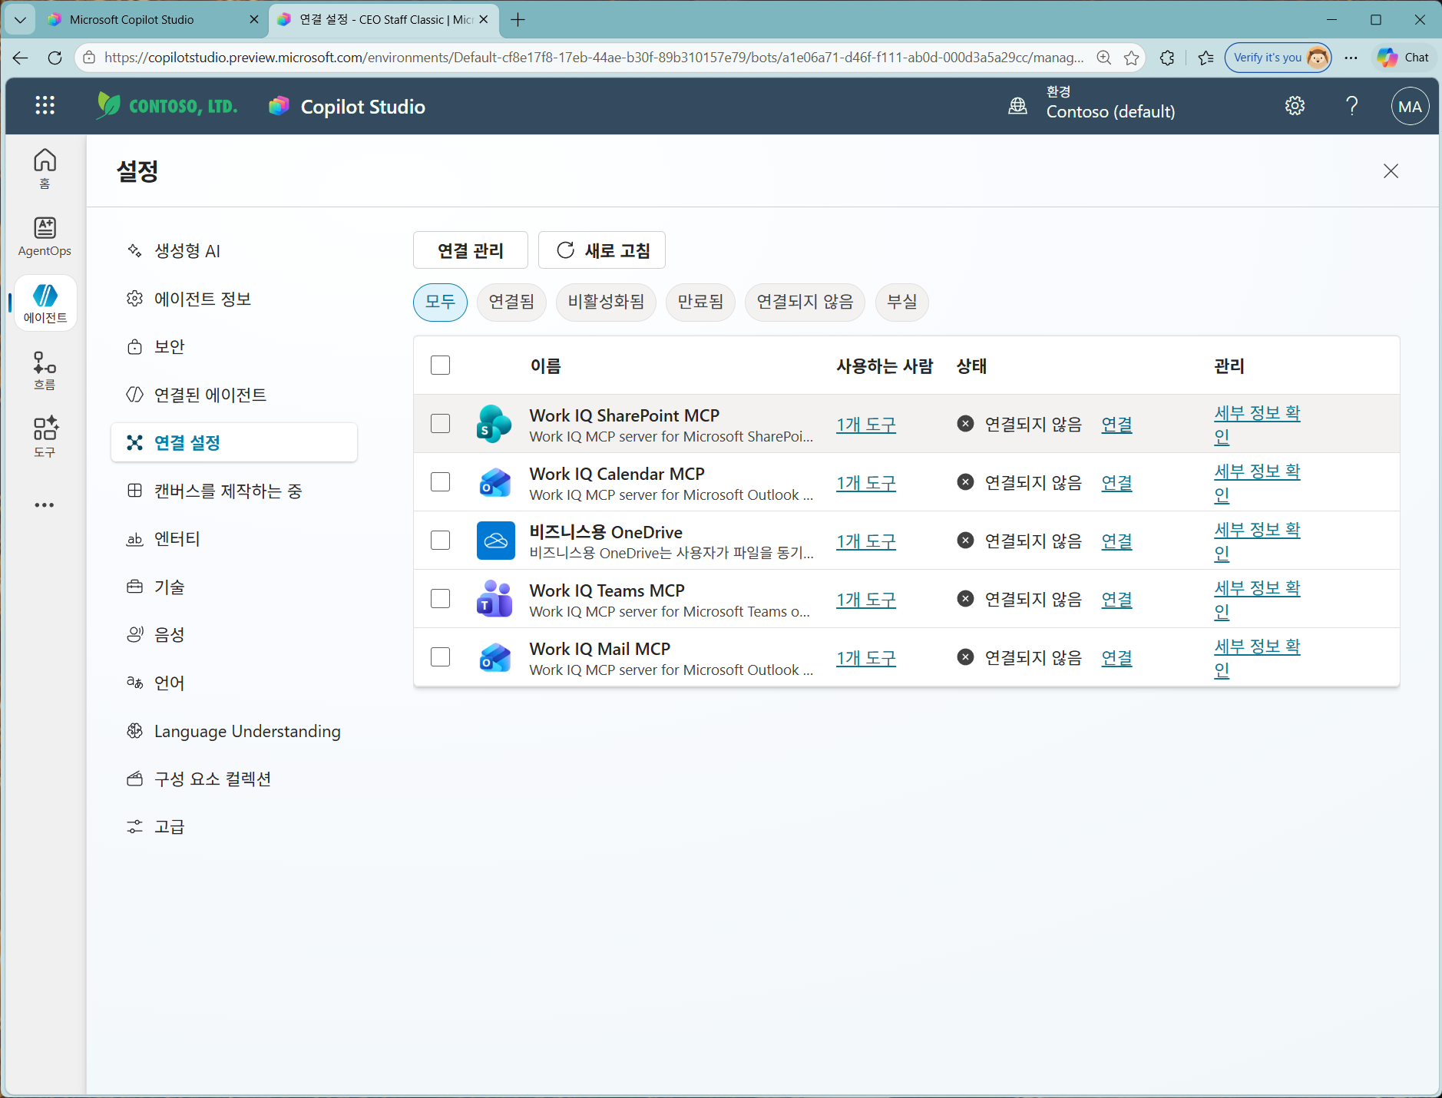Click the Work IQ SharePoint MCP icon
The height and width of the screenshot is (1098, 1442).
494,424
